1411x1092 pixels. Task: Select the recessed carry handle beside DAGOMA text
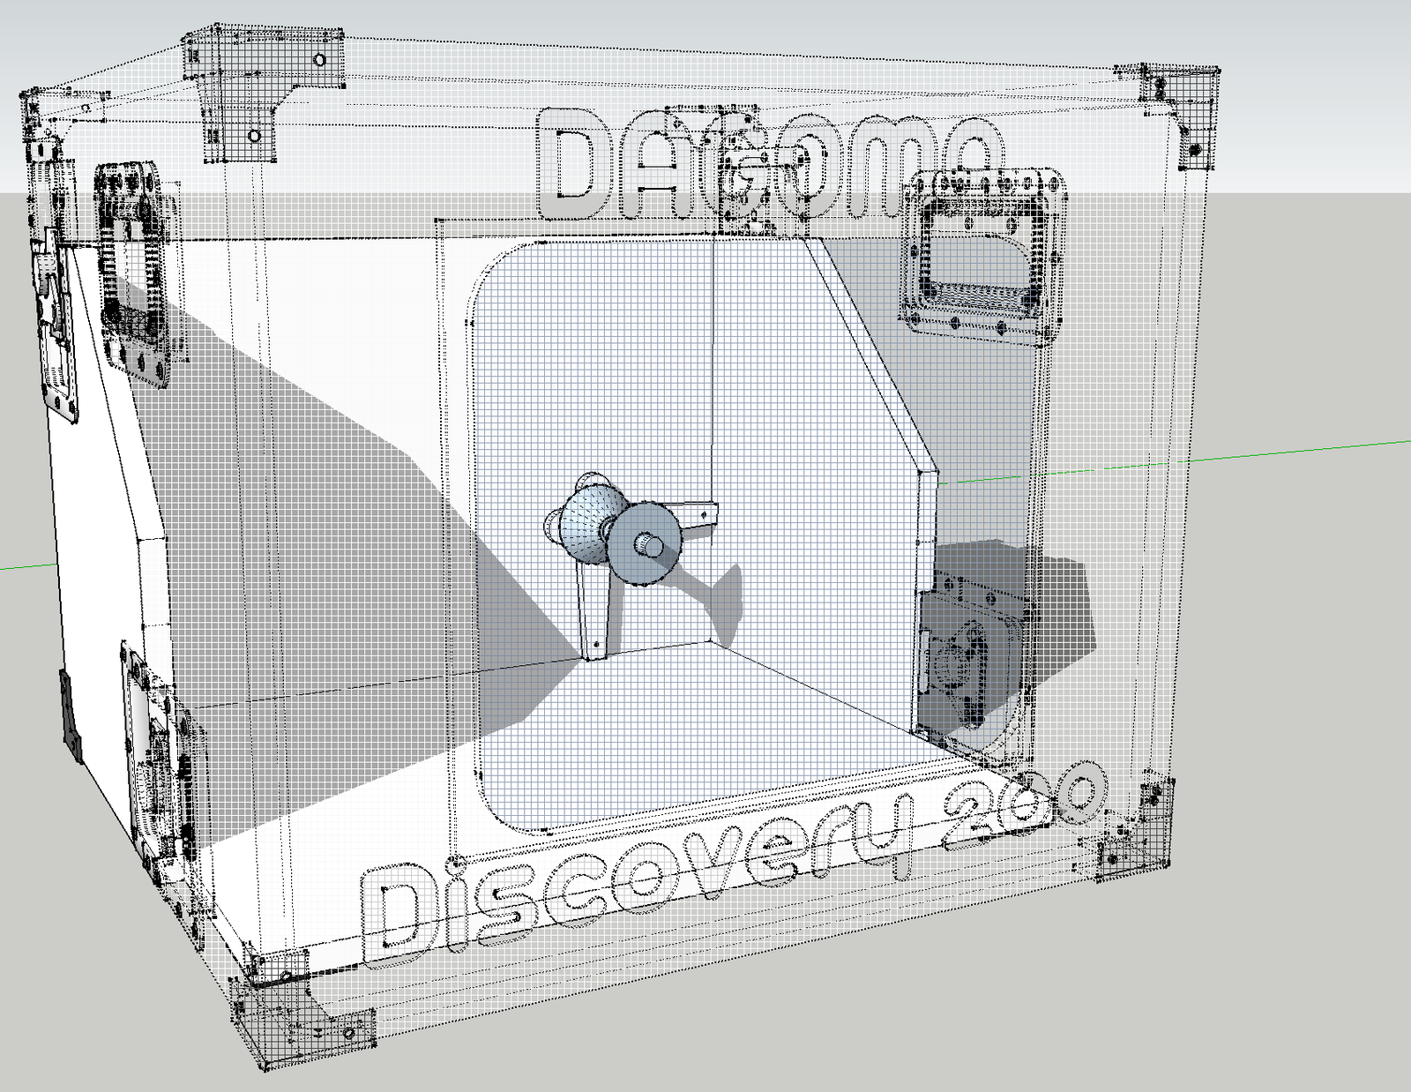point(982,255)
